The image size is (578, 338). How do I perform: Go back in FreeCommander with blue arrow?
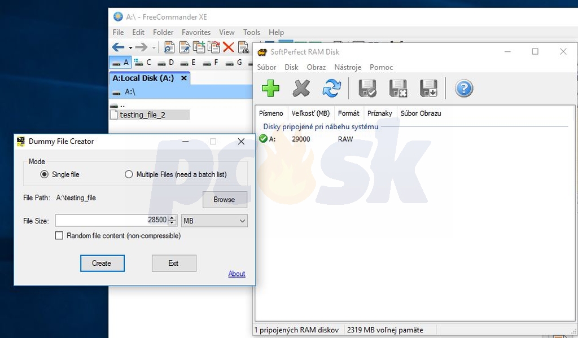coord(118,47)
